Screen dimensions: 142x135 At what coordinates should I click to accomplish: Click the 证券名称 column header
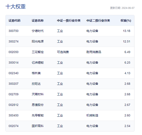(x=38, y=21)
